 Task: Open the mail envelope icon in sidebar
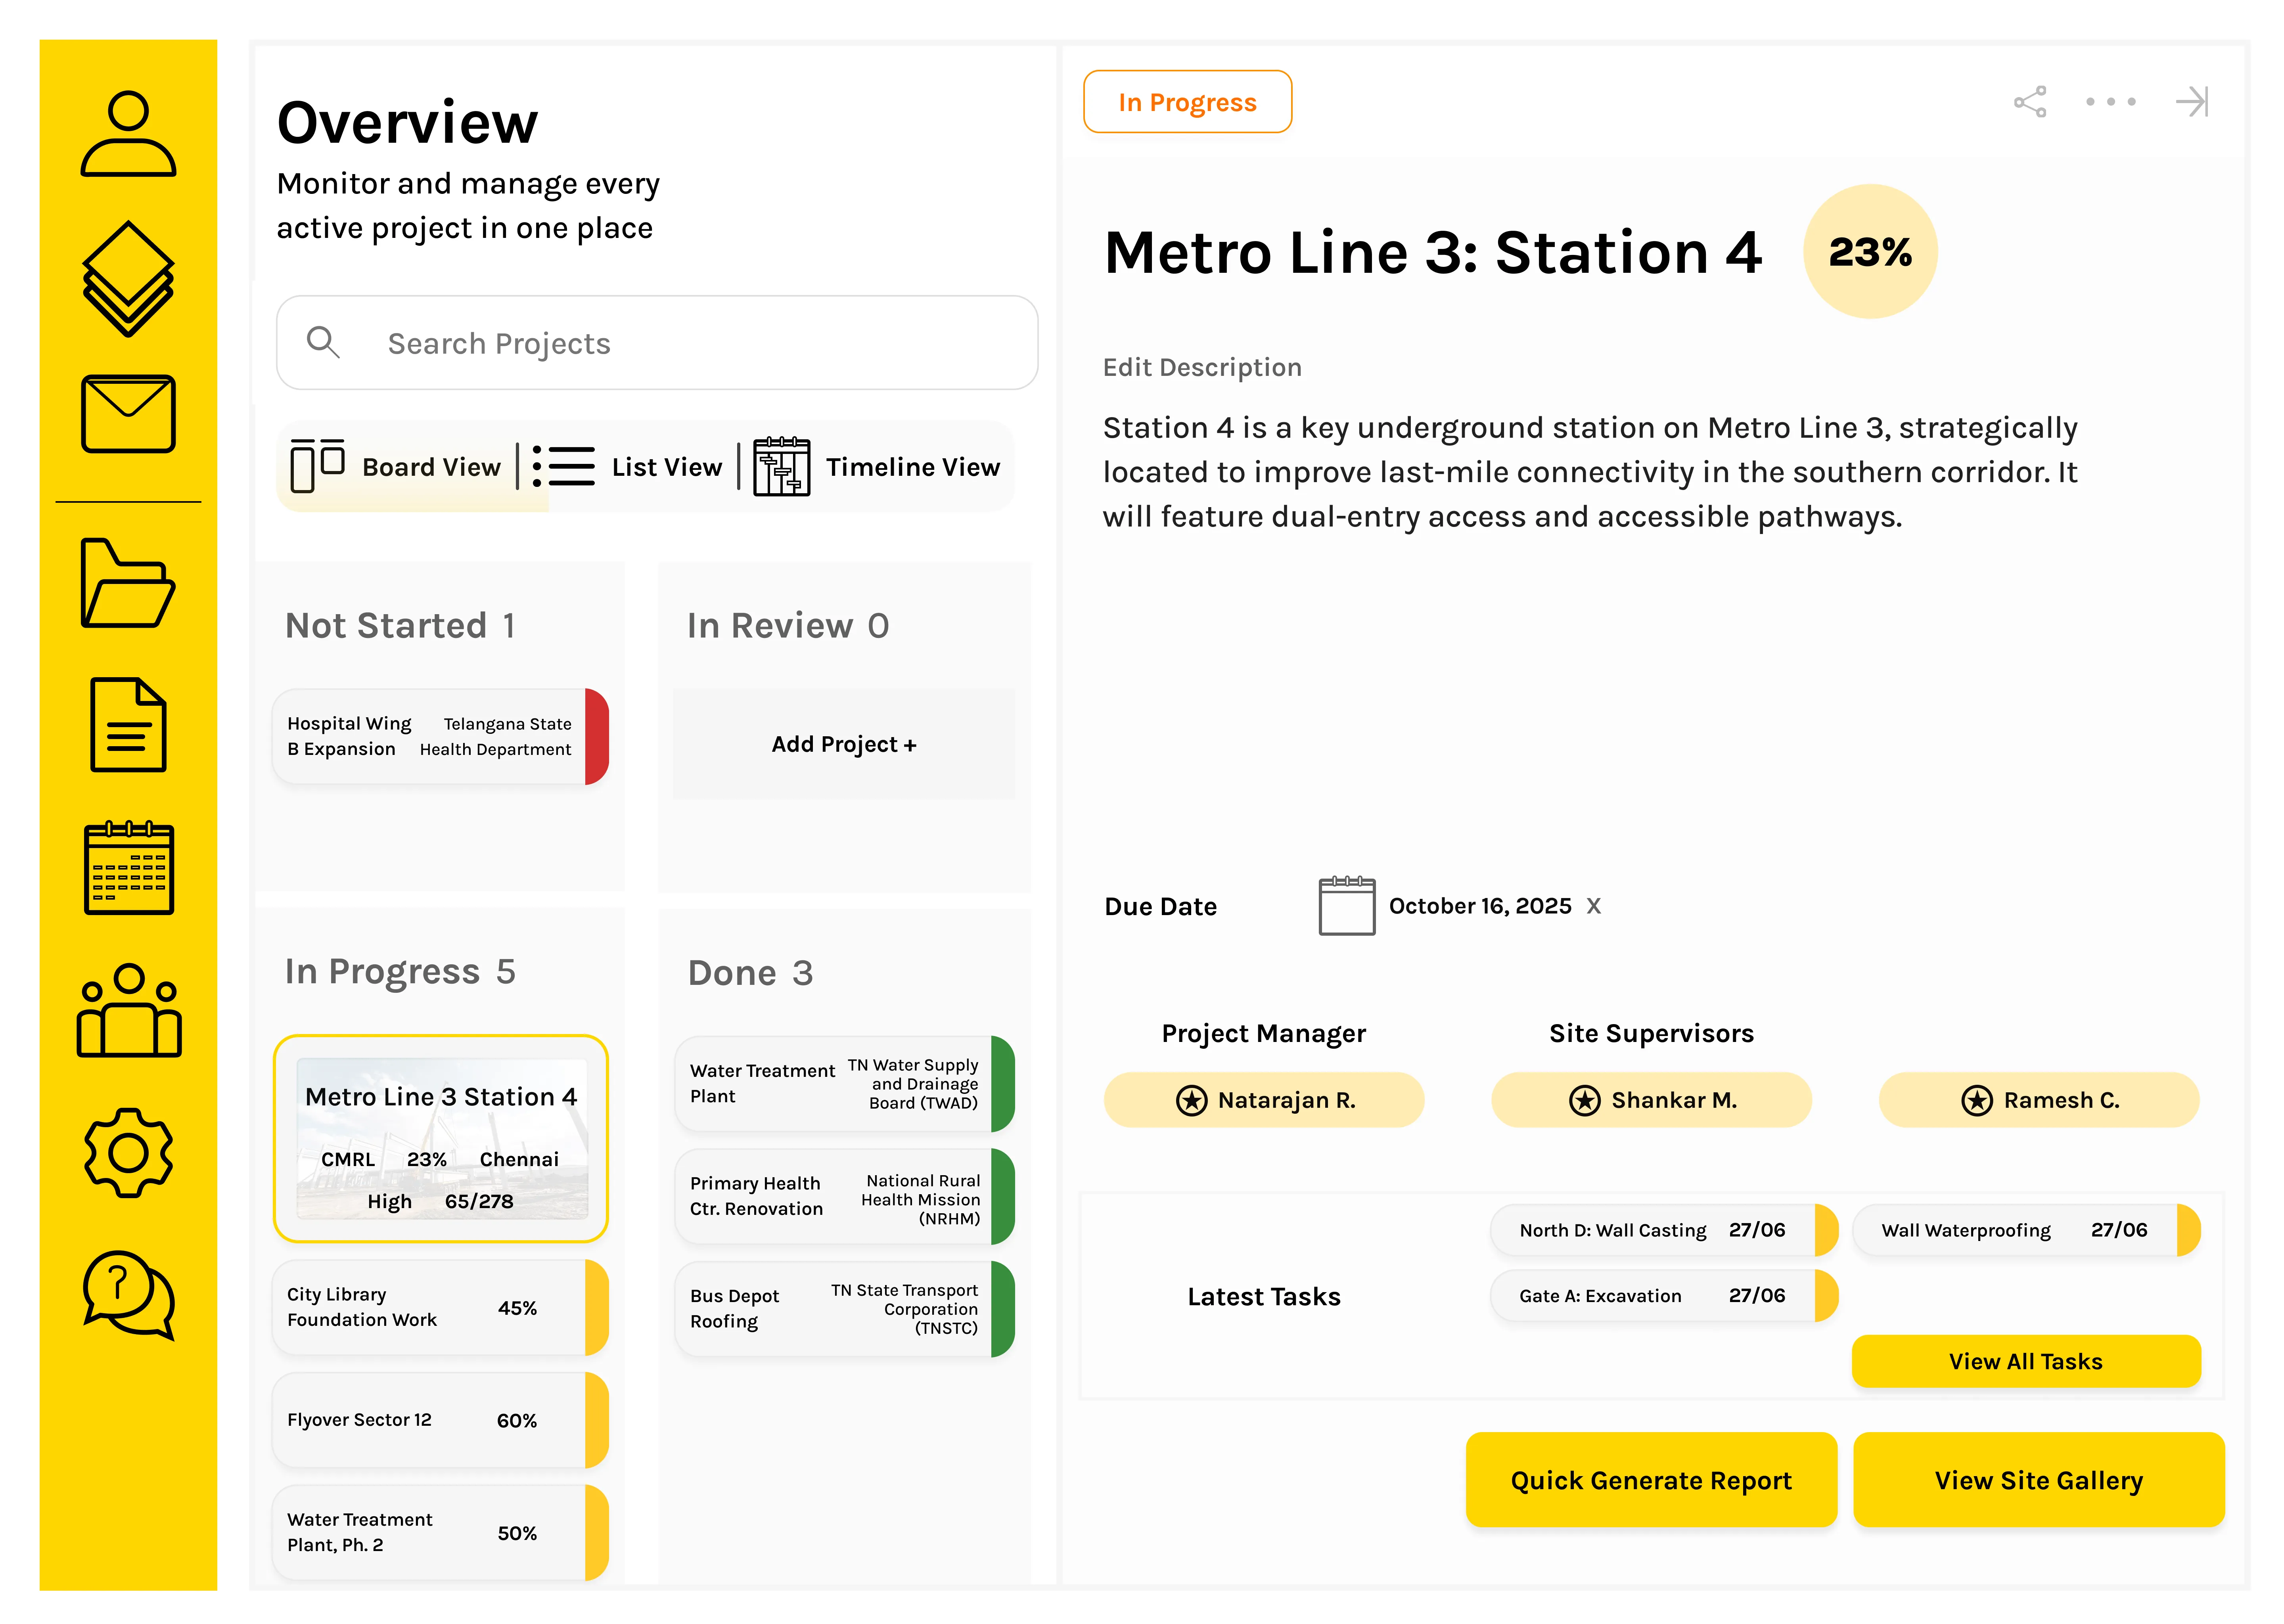point(128,413)
